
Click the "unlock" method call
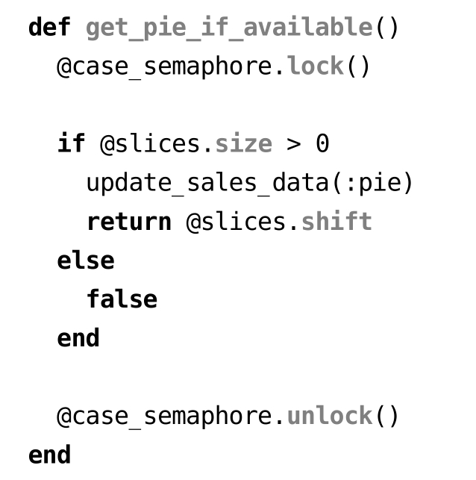click(x=329, y=416)
